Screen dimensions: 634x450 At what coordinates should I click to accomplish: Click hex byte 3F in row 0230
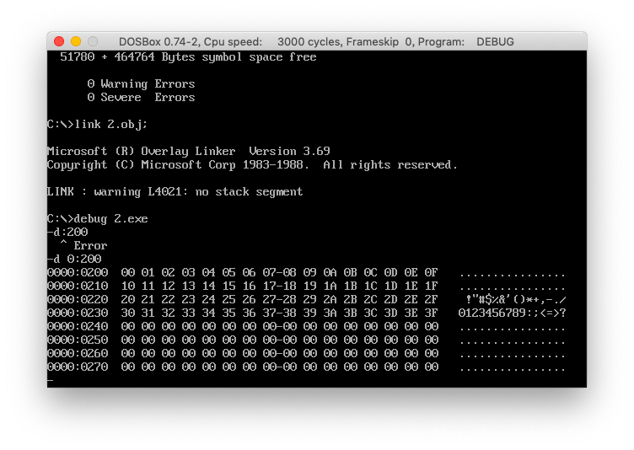pos(432,313)
